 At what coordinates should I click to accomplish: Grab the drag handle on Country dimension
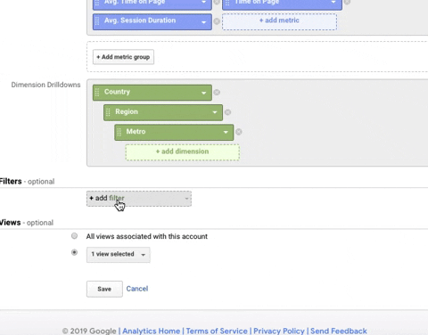(97, 93)
